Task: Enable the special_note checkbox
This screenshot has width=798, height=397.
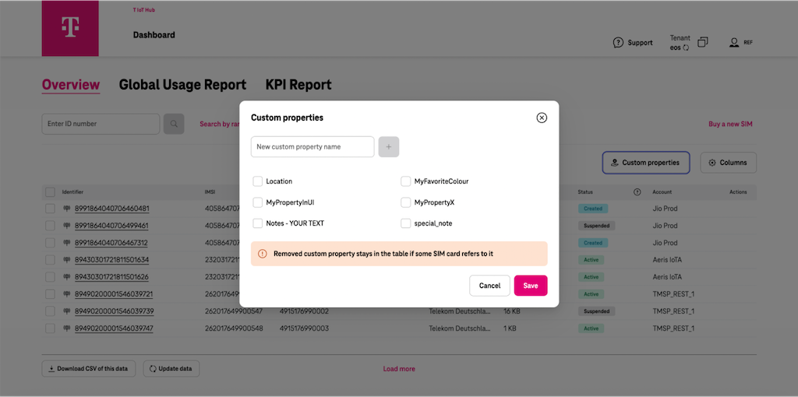Action: (406, 223)
